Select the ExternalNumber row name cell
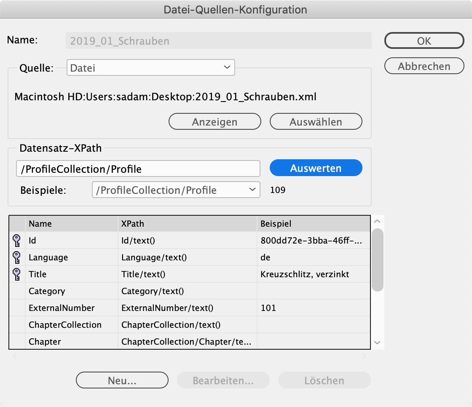The height and width of the screenshot is (407, 472). pyautogui.click(x=72, y=308)
